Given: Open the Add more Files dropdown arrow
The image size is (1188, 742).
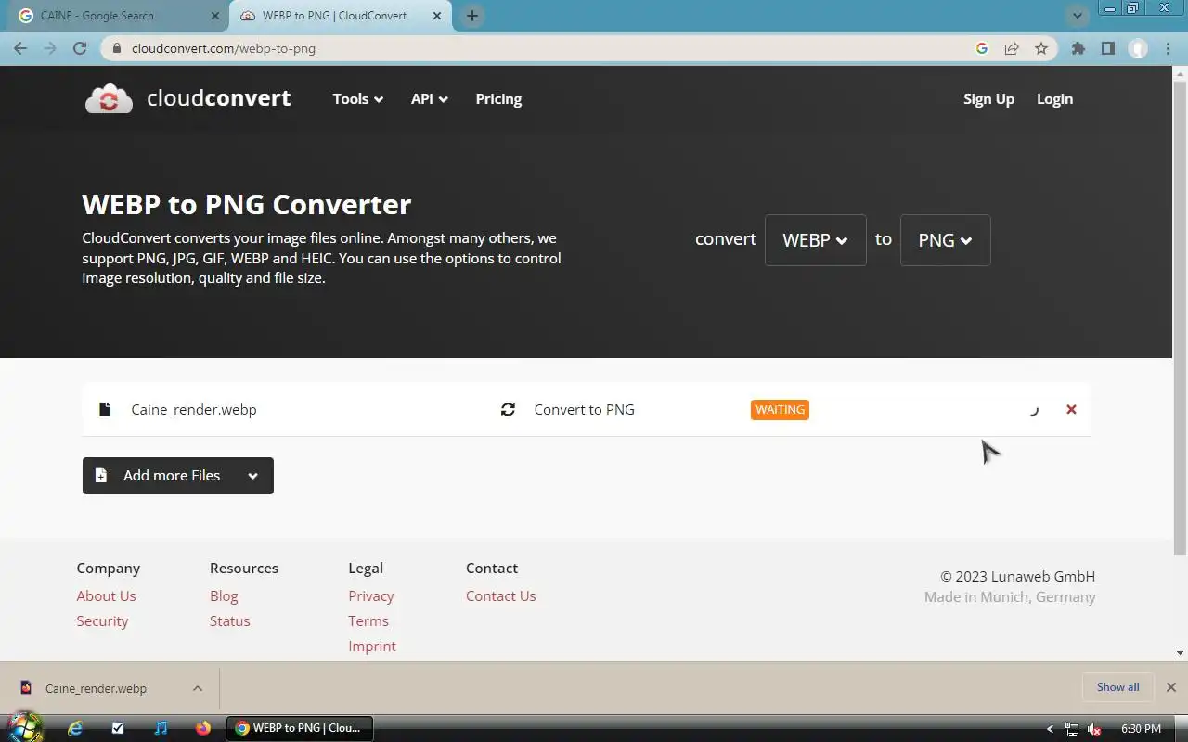Looking at the screenshot, I should click(x=252, y=476).
